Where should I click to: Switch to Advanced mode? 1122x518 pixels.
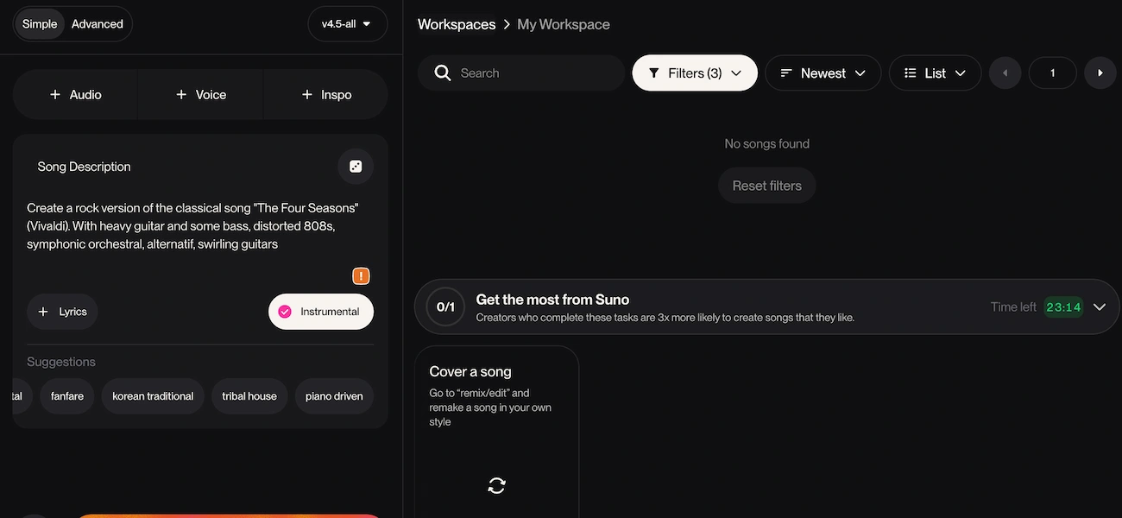[98, 24]
